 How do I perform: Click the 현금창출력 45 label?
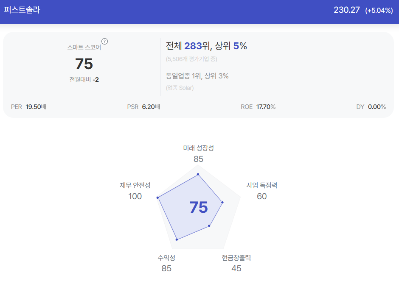coord(236,263)
